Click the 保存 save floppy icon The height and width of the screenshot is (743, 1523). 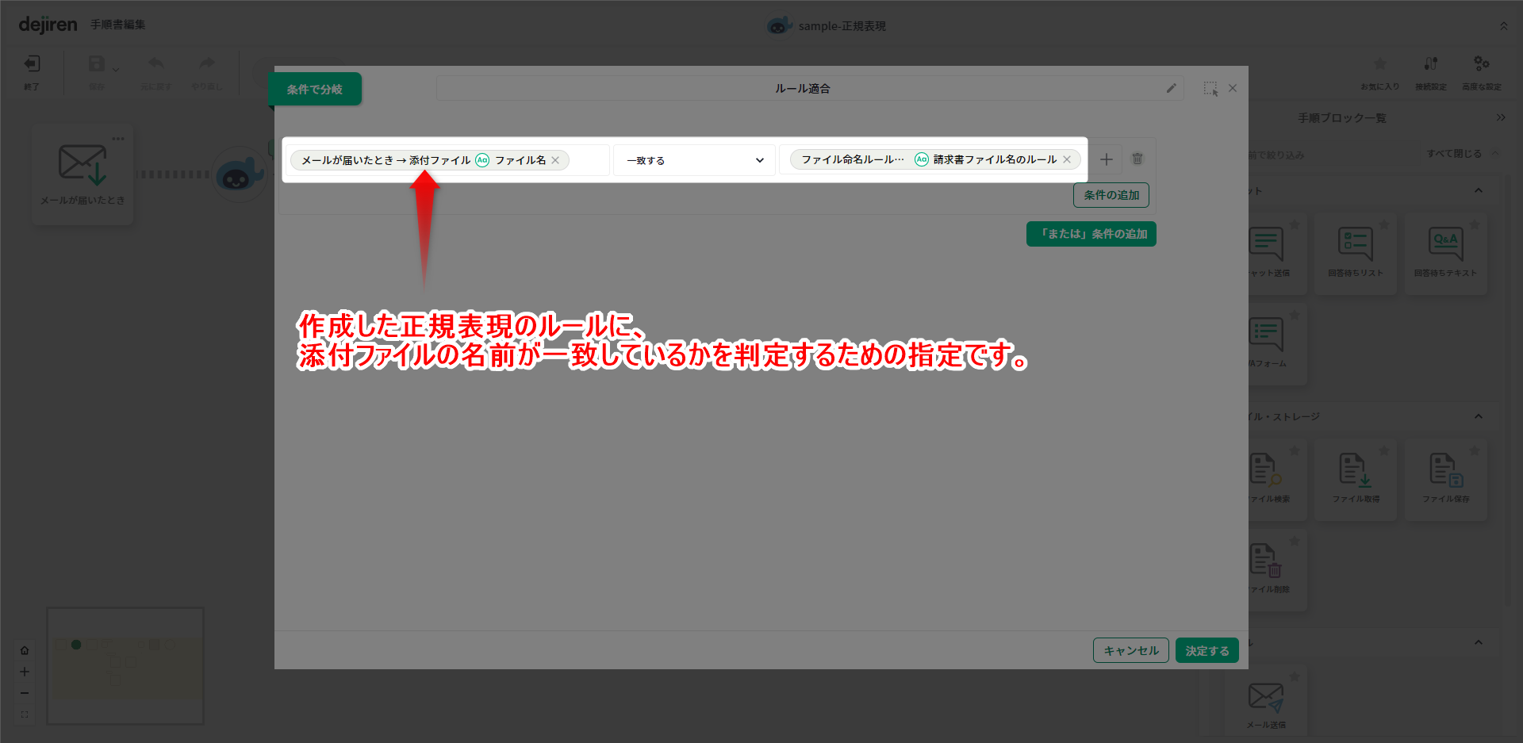(96, 64)
